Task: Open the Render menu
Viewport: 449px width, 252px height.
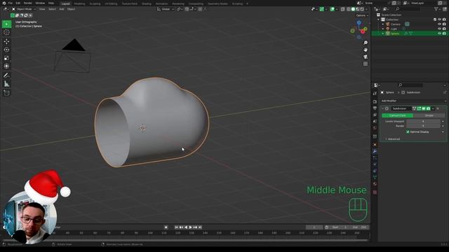Action: [x=28, y=3]
